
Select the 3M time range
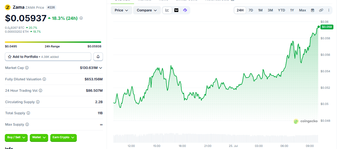(x=270, y=10)
